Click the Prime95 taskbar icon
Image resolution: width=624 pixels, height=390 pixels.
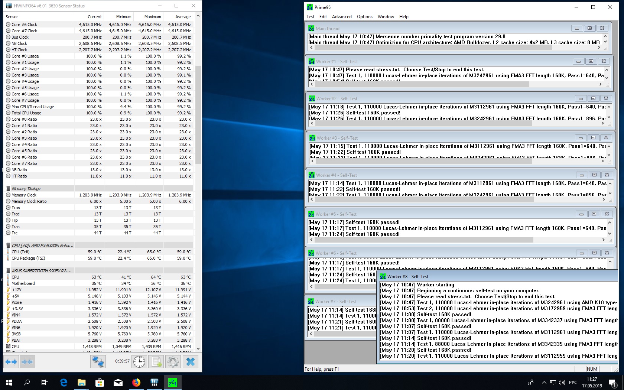tap(173, 382)
